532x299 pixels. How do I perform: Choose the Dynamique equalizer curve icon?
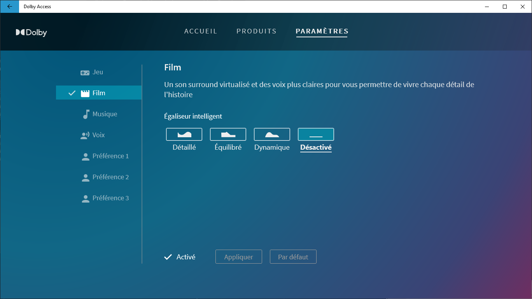pyautogui.click(x=272, y=134)
